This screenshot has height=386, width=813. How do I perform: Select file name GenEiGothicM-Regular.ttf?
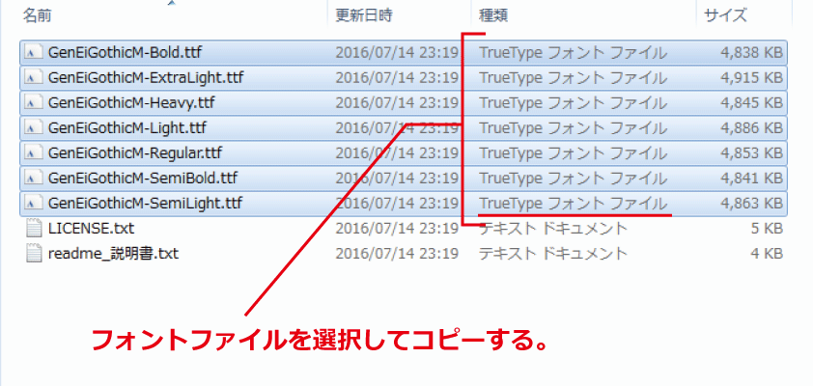[135, 152]
